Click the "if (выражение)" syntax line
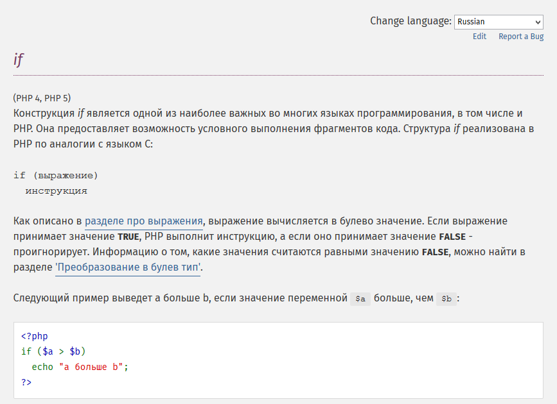Image resolution: width=557 pixels, height=404 pixels. tap(56, 176)
